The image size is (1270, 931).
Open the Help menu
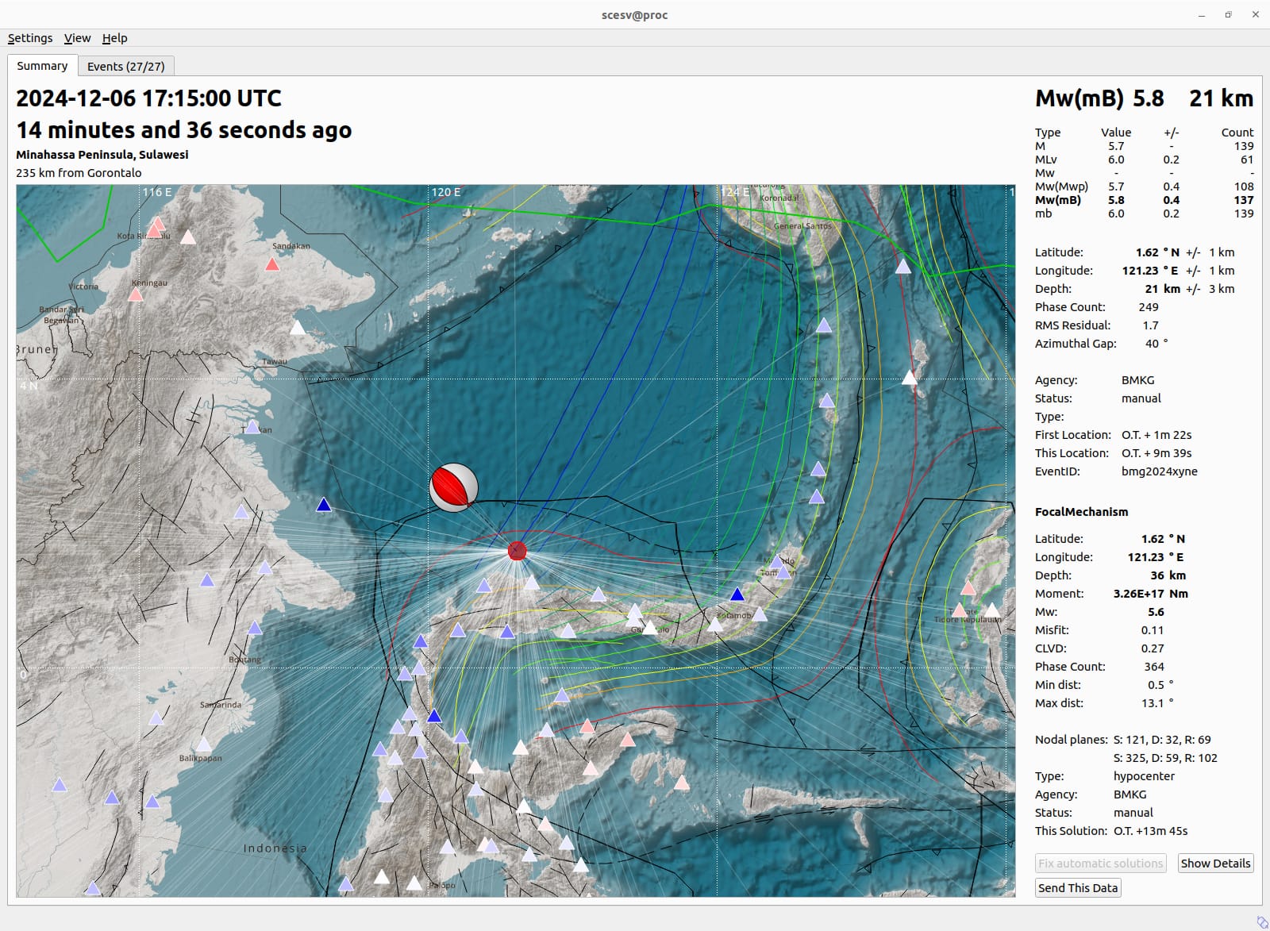point(114,38)
